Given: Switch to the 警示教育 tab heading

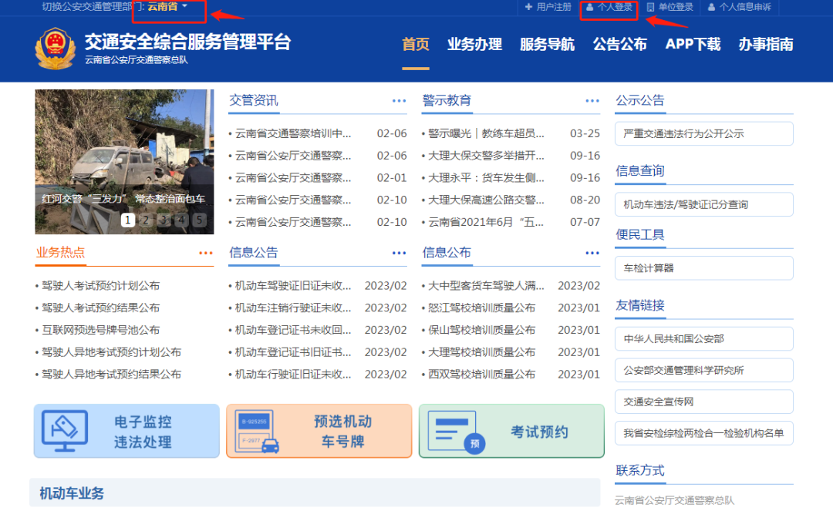Looking at the screenshot, I should (447, 100).
